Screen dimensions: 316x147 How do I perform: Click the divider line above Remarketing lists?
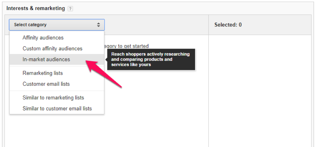point(57,66)
